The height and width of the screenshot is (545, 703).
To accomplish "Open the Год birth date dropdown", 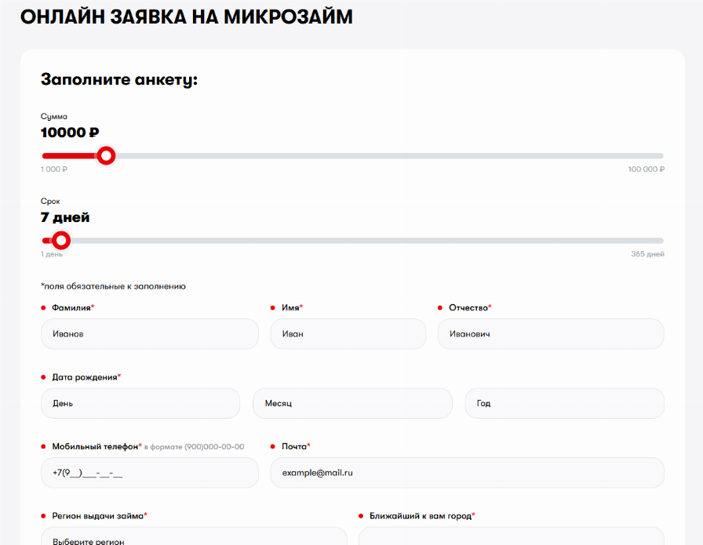I will [x=564, y=403].
